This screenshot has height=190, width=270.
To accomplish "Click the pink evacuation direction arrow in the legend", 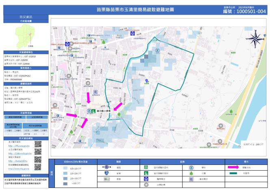I will [x=234, y=167].
